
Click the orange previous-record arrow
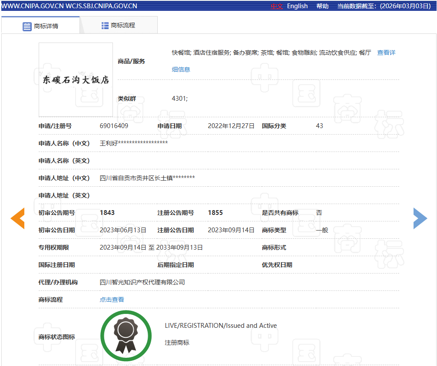pyautogui.click(x=18, y=218)
